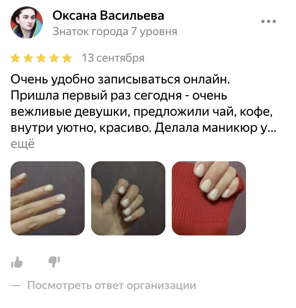Screen dimensions: 296x308
Task: Open the first photo of flat hand
Action: pyautogui.click(x=48, y=198)
